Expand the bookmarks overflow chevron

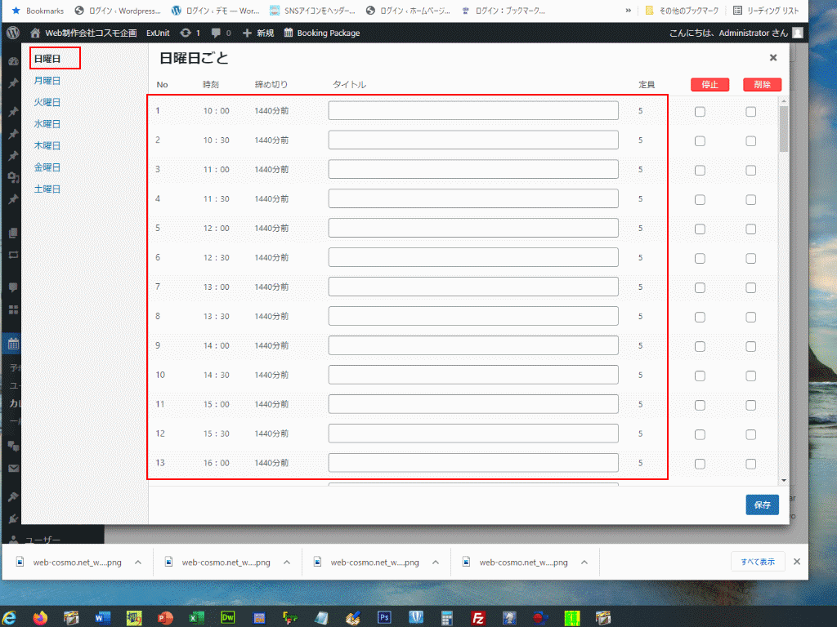(x=628, y=11)
